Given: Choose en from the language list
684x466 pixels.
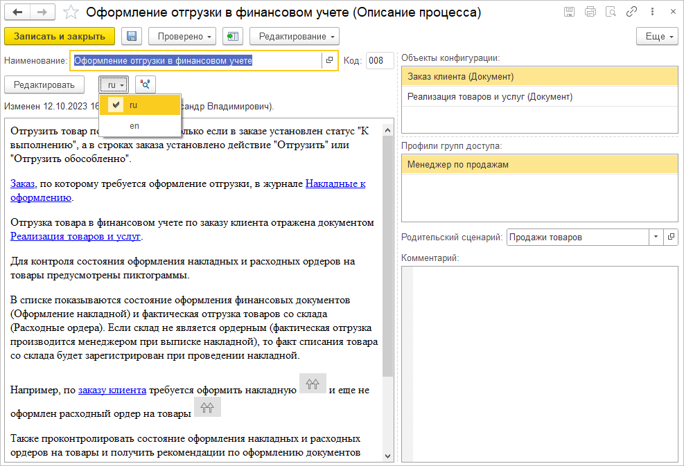Looking at the screenshot, I should (x=134, y=126).
